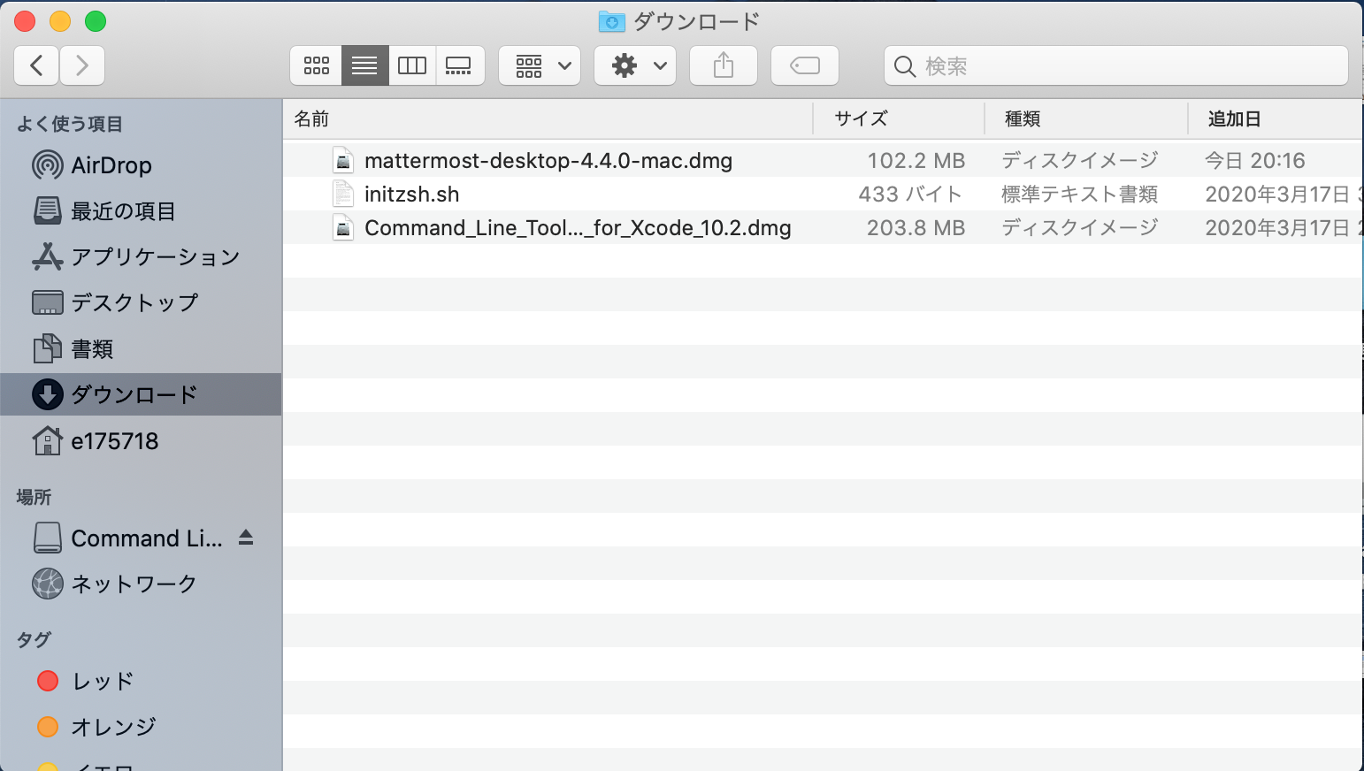Click the ダウンロード download arrow icon

47,394
